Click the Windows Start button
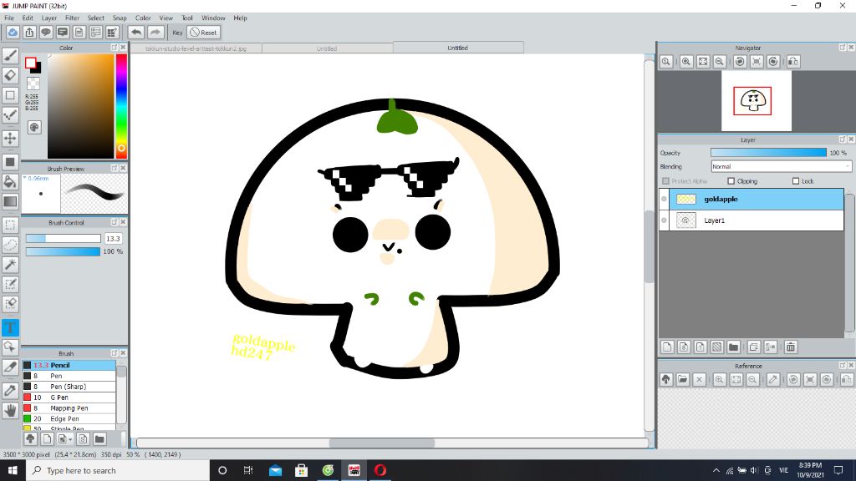Screen dimensions: 856x481 click(x=13, y=470)
